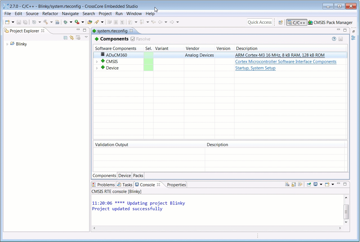Click the Sel. cell for ADuCM360
Image resolution: width=360 pixels, height=242 pixels.
click(x=148, y=55)
